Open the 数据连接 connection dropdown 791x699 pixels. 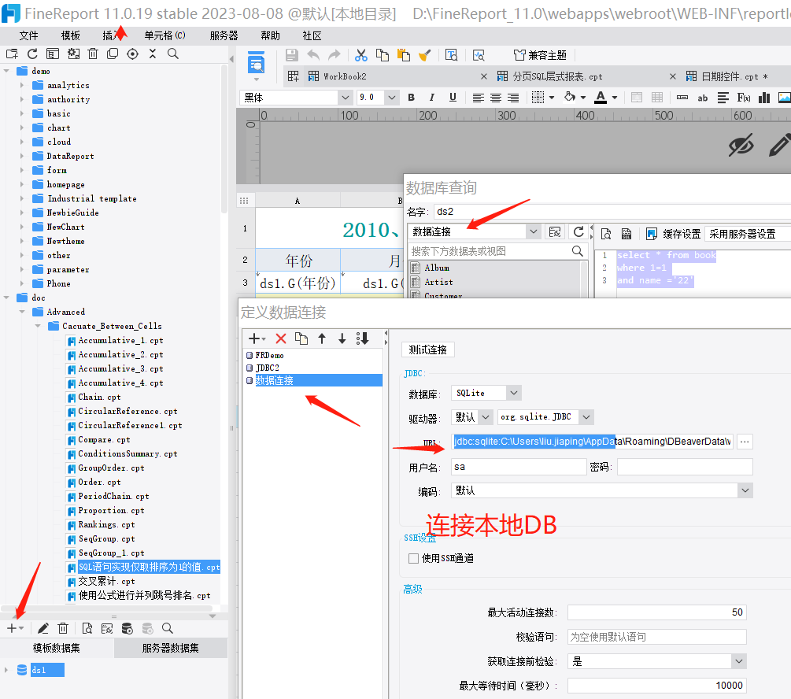[x=533, y=231]
